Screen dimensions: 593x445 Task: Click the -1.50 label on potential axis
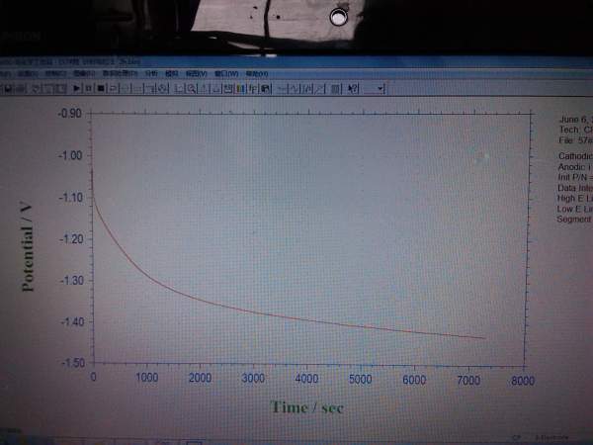[73, 363]
